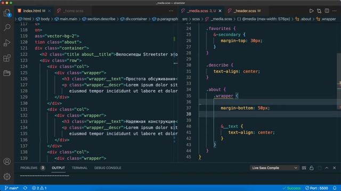341x191 pixels.
Task: Close the index.html tab
Action: pos(50,11)
